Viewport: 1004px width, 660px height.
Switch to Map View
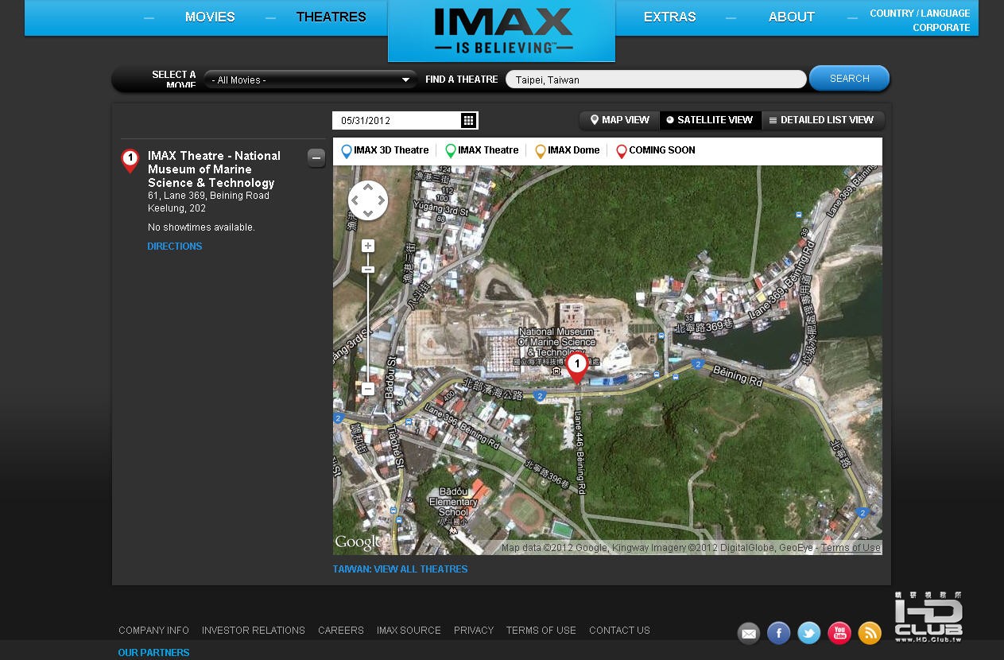pos(620,120)
